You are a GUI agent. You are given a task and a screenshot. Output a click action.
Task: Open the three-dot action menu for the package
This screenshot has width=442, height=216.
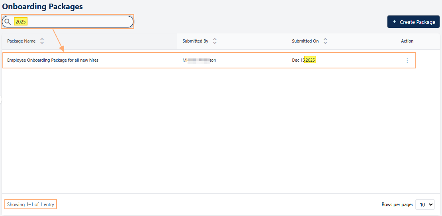tap(407, 60)
